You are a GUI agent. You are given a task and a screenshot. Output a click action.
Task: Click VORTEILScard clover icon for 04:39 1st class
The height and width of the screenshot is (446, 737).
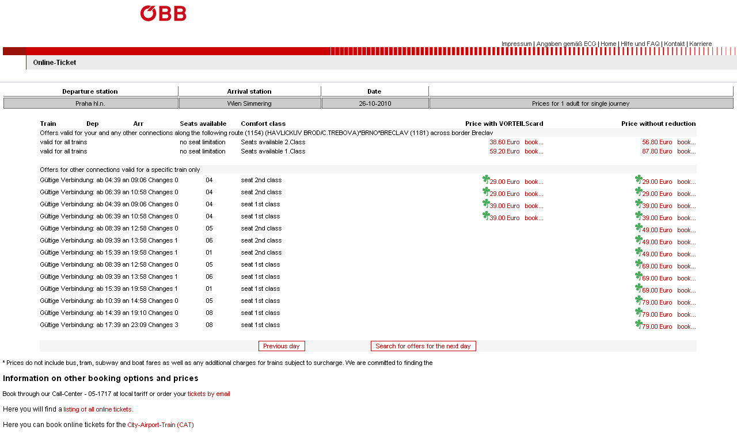pos(486,203)
